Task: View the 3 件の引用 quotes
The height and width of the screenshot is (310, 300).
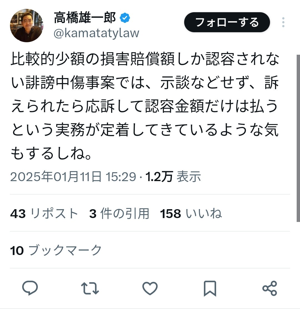Action: [x=119, y=213]
